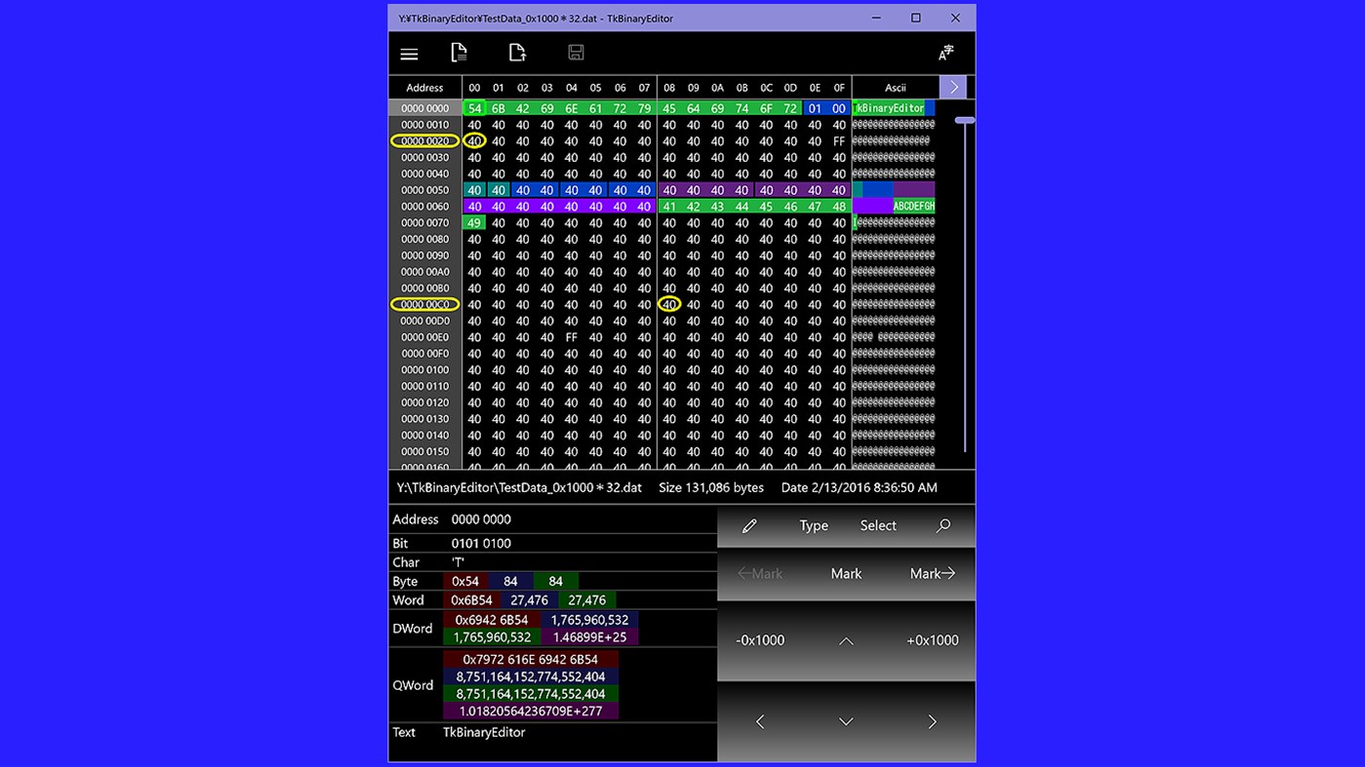Click the downward chevron navigation control

pos(846,722)
